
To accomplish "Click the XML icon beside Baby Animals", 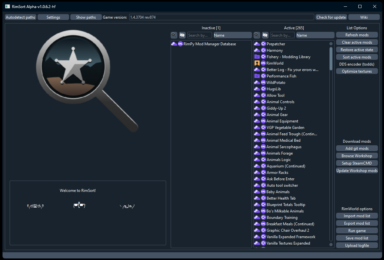I will point(263,192).
